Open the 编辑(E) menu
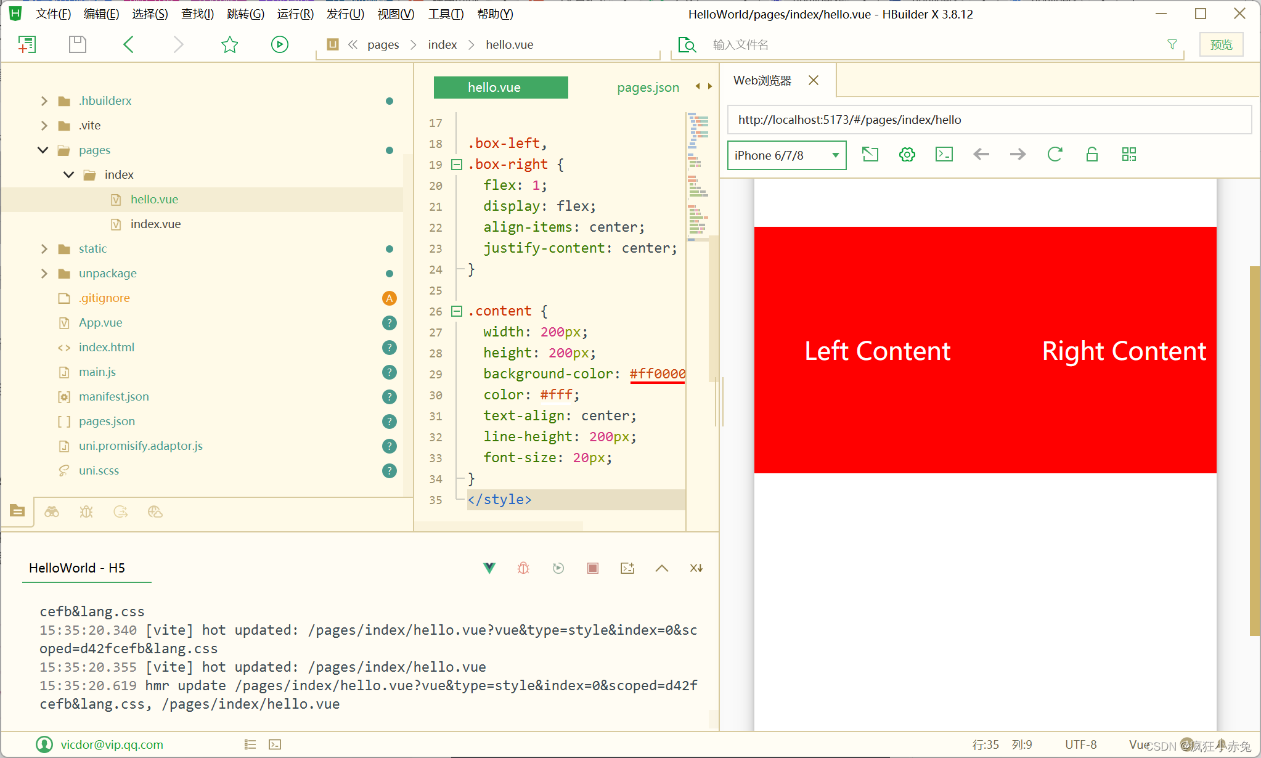The width and height of the screenshot is (1261, 758). (101, 14)
